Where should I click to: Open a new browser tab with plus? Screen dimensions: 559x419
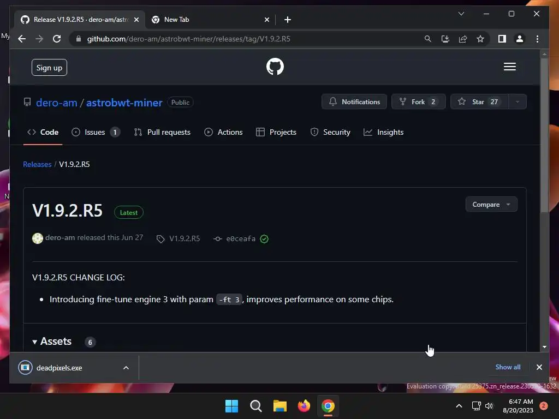[x=288, y=20]
